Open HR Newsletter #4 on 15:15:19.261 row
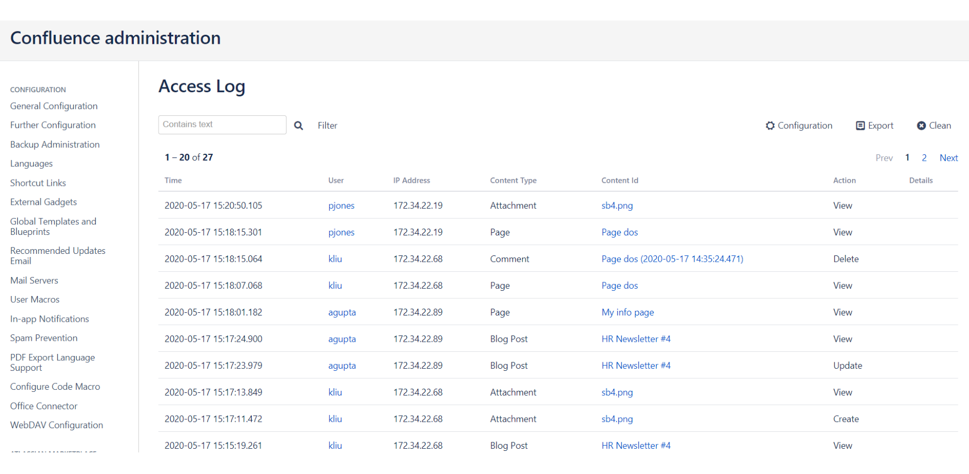This screenshot has width=969, height=474. tap(636, 446)
